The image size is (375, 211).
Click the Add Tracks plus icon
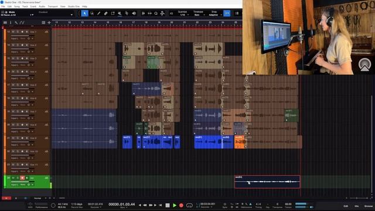click(49, 22)
